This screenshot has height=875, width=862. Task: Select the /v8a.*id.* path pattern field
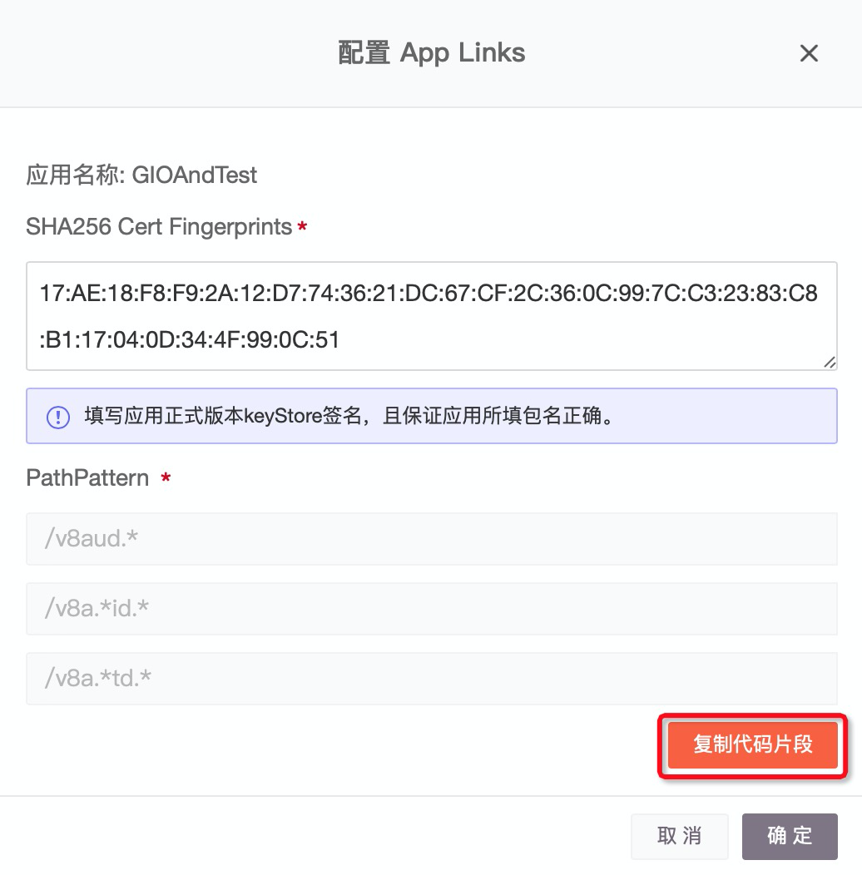(432, 609)
